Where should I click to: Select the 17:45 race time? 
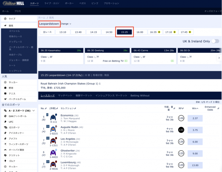click(x=186, y=32)
